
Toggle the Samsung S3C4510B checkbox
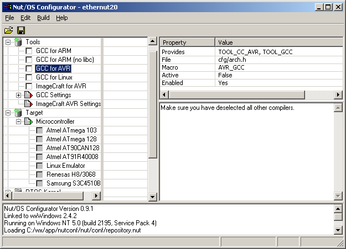39,183
